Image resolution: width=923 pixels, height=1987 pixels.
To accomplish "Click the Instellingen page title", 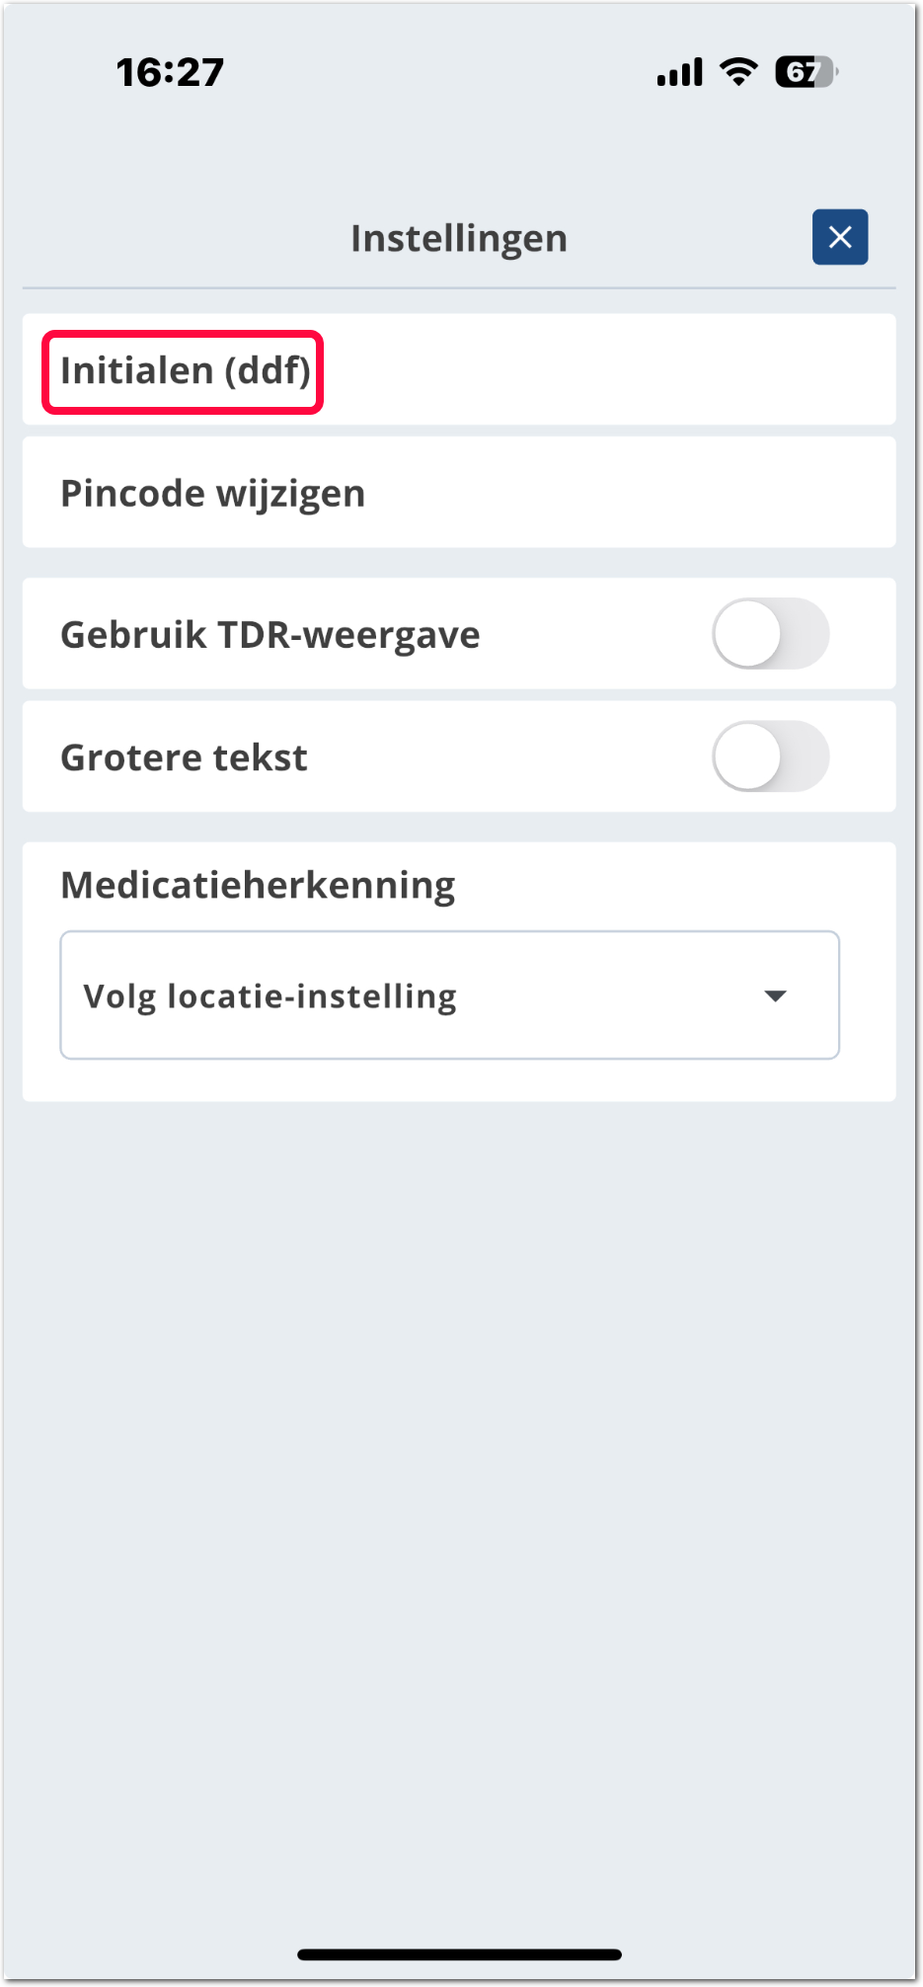I will click(459, 238).
